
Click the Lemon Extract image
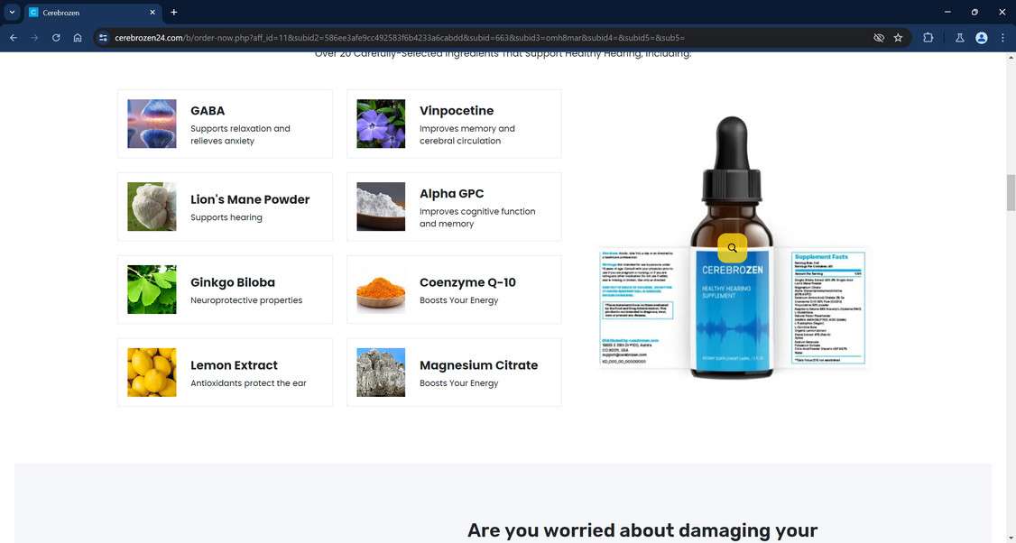[x=152, y=373]
